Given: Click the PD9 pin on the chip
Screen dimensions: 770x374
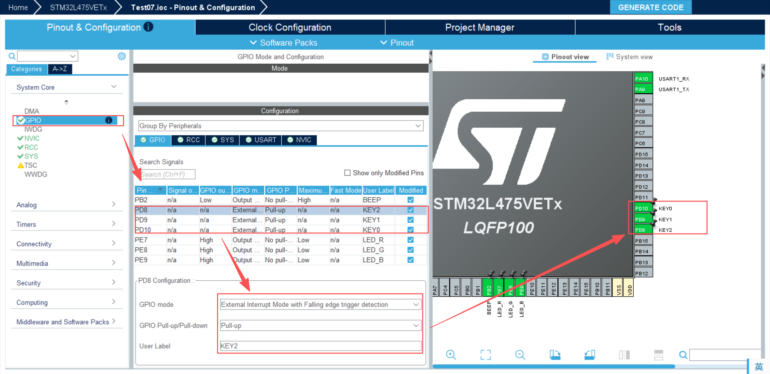Looking at the screenshot, I should [643, 219].
